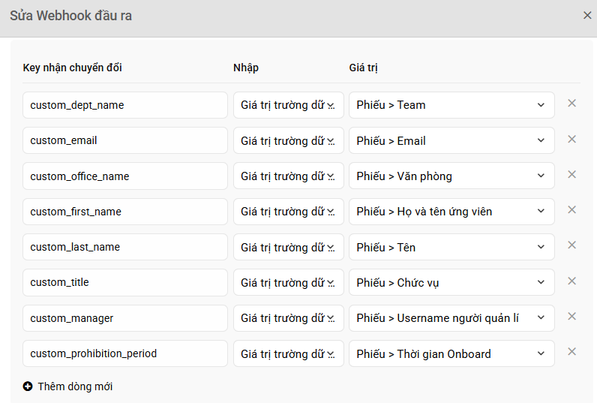Open input type dropdown for custom_manager row
Screen dimensions: 597x403
(x=289, y=318)
